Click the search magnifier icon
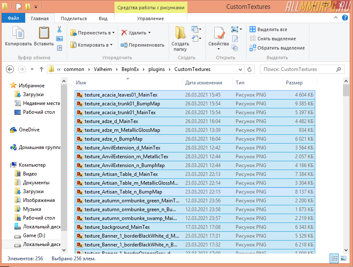The height and width of the screenshot is (267, 353). point(338,69)
